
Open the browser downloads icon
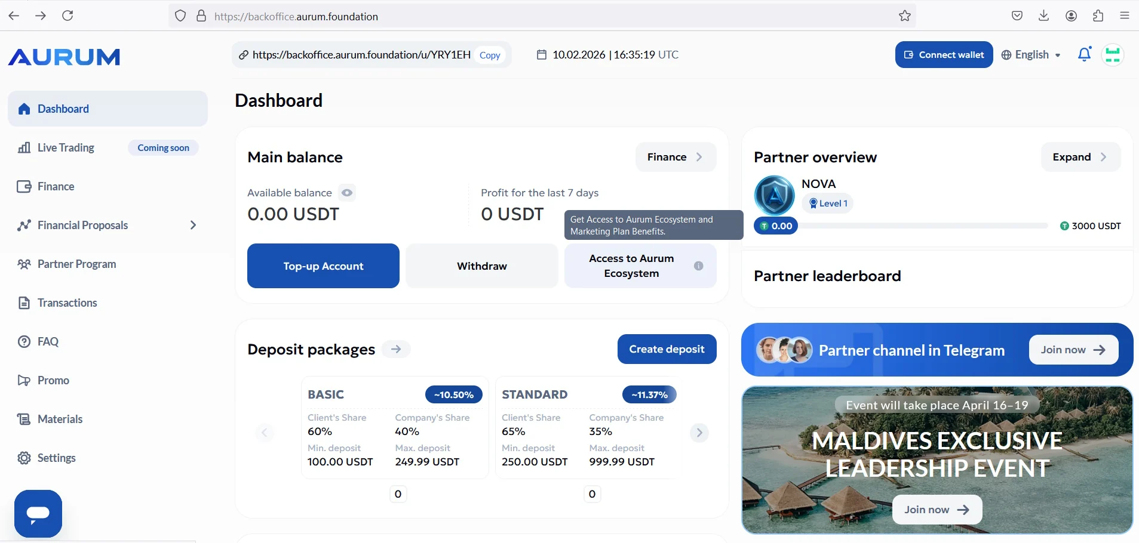1044,16
